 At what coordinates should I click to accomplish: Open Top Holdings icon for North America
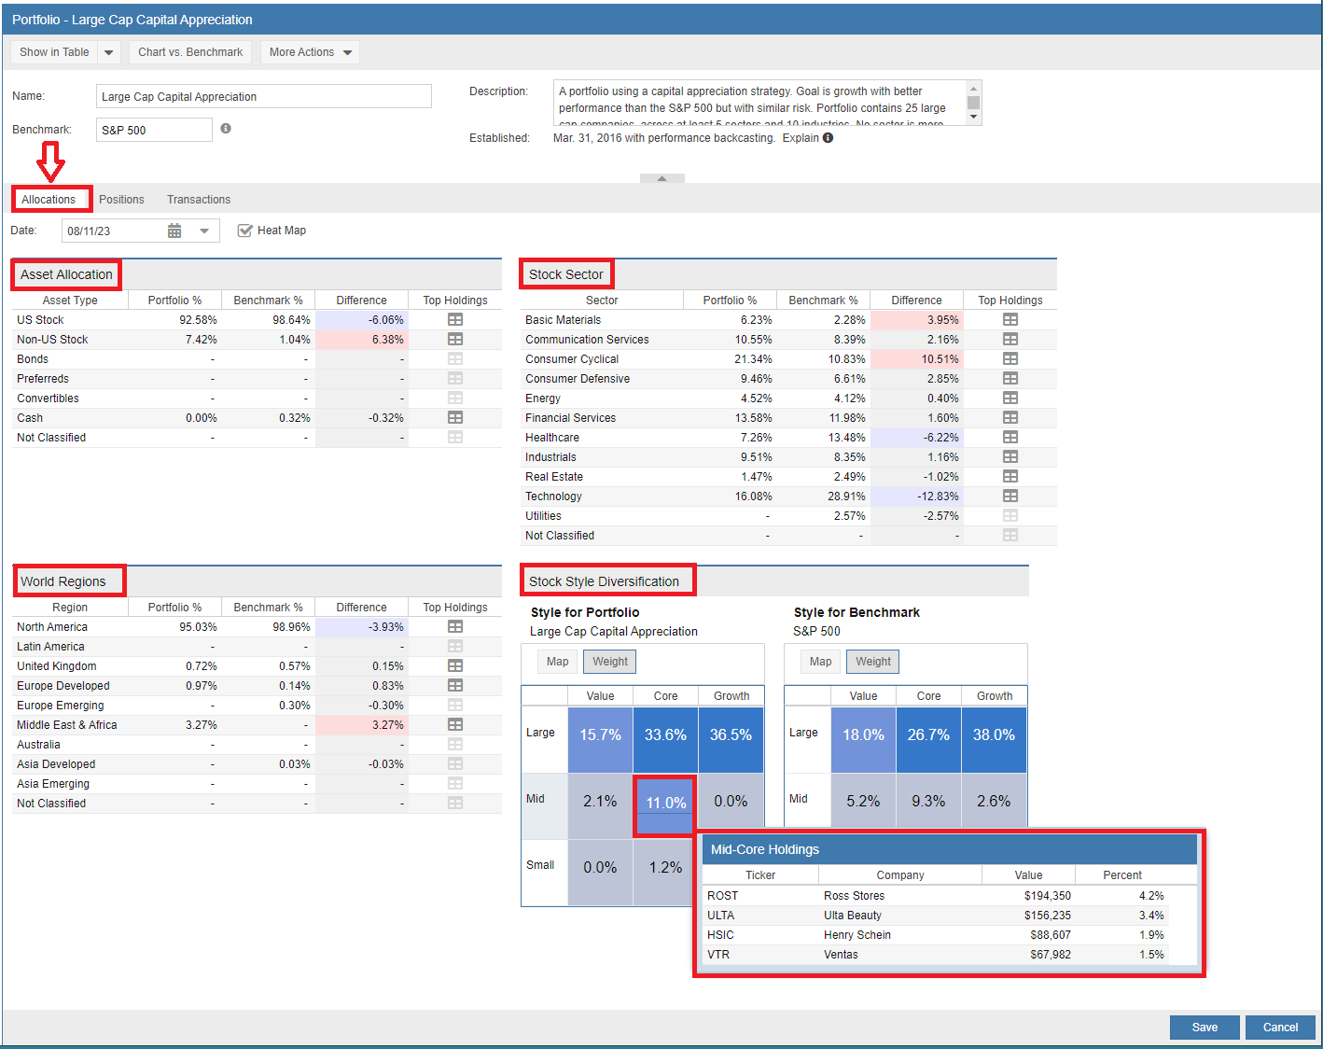tap(455, 626)
